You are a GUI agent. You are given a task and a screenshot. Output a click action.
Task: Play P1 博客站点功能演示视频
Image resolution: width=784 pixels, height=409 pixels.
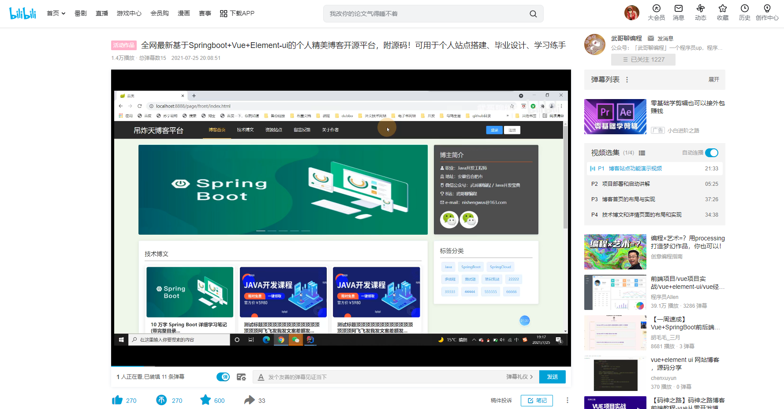[654, 169]
